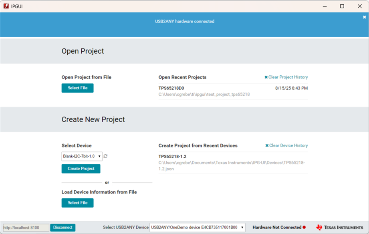Click the Create Project button
Screen dimensions: 369x234
tap(81, 169)
